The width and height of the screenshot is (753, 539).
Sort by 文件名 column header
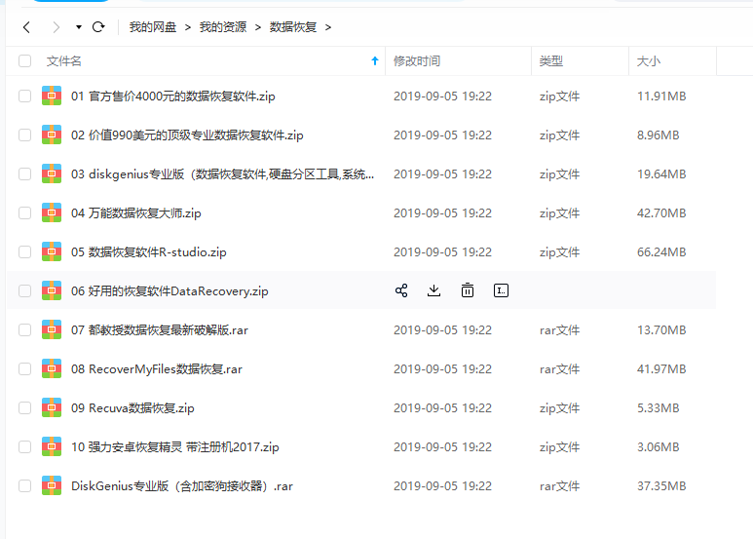64,61
